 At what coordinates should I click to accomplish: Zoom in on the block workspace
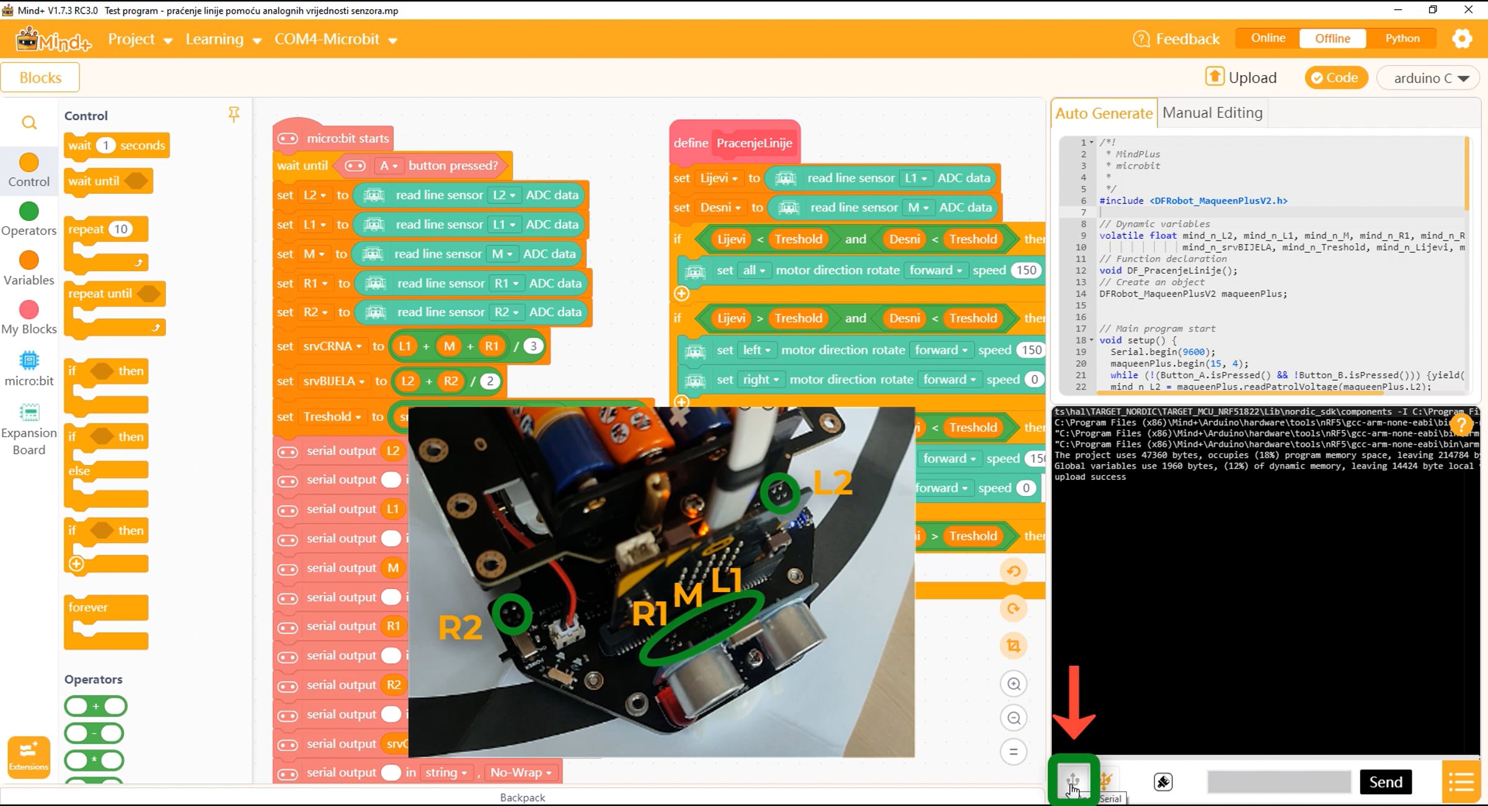1014,684
